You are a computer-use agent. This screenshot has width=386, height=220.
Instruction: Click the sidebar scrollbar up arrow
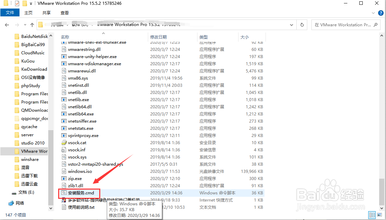[x=51, y=36]
